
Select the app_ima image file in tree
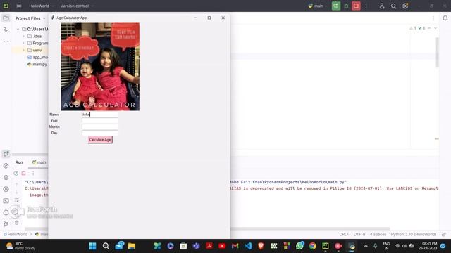click(x=37, y=57)
